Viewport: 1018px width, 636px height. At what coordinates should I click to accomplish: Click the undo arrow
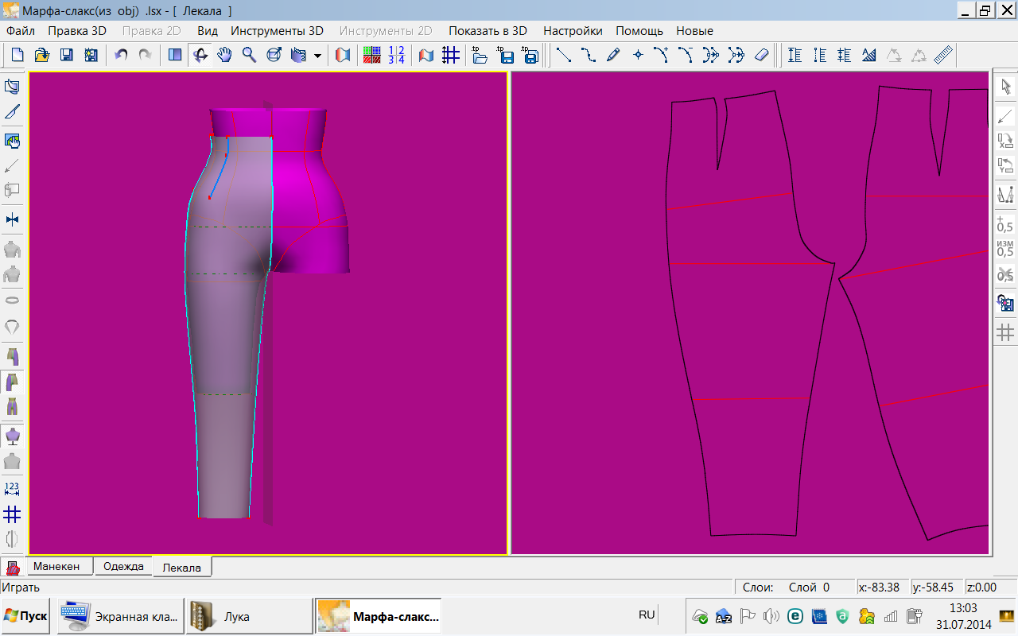pos(121,55)
